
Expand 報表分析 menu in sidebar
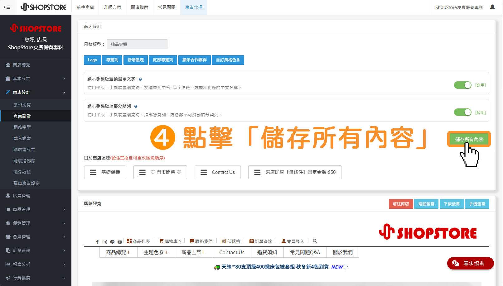pos(36,264)
